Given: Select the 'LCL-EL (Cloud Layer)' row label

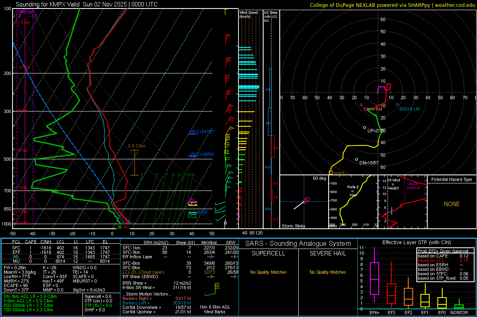Looking at the screenshot, I should [x=143, y=272].
